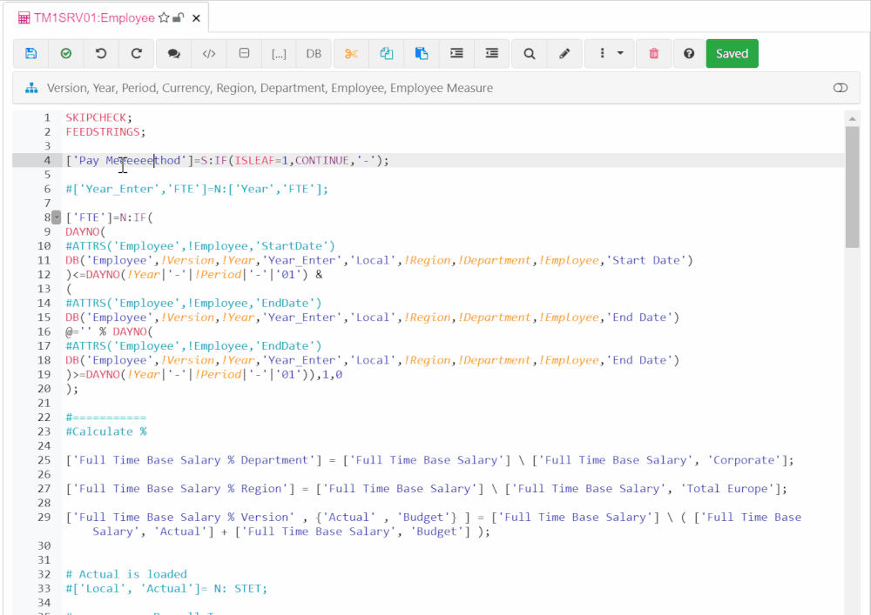Cut selected text with the scissors icon
This screenshot has height=615, width=871.
pyautogui.click(x=351, y=53)
